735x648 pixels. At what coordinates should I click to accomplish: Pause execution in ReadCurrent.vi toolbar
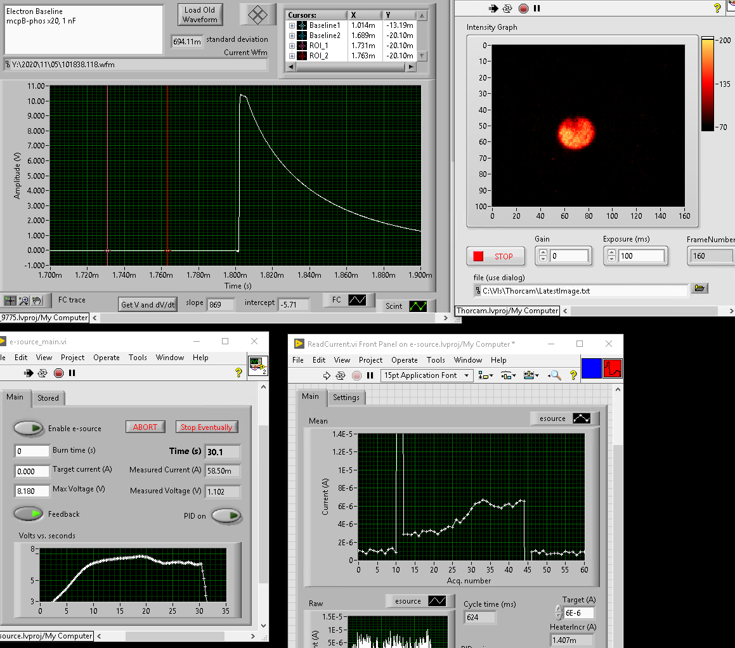click(x=370, y=375)
